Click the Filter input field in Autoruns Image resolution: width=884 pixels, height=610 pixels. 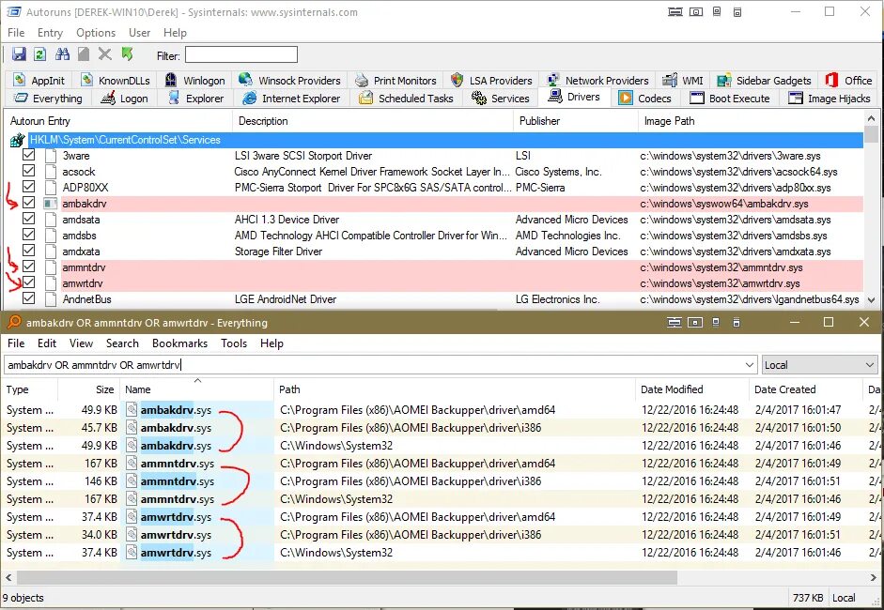click(x=241, y=54)
